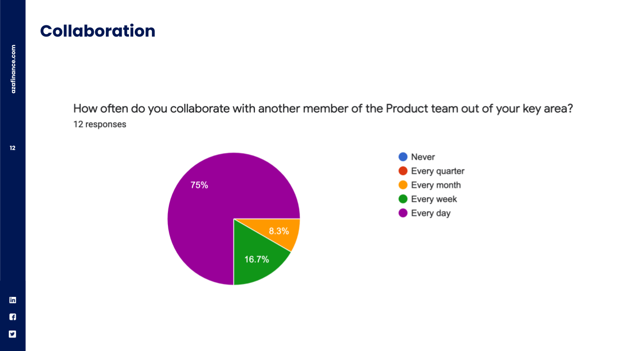Click the Collaboration slide title
This screenshot has height=351, width=625.
(x=98, y=31)
